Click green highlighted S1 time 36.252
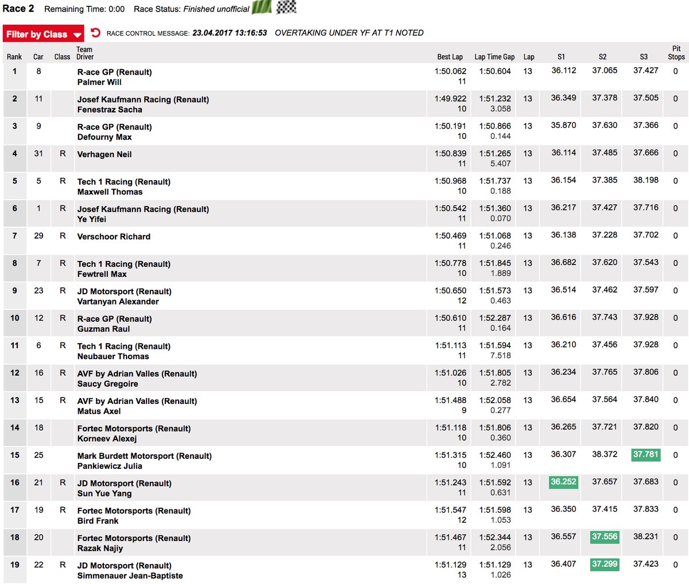Screen dimensions: 689x584 click(563, 482)
